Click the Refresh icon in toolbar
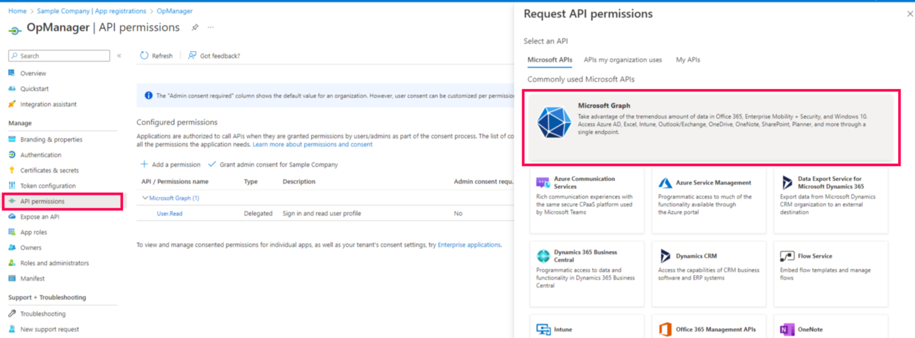The height and width of the screenshot is (338, 915). (x=144, y=56)
